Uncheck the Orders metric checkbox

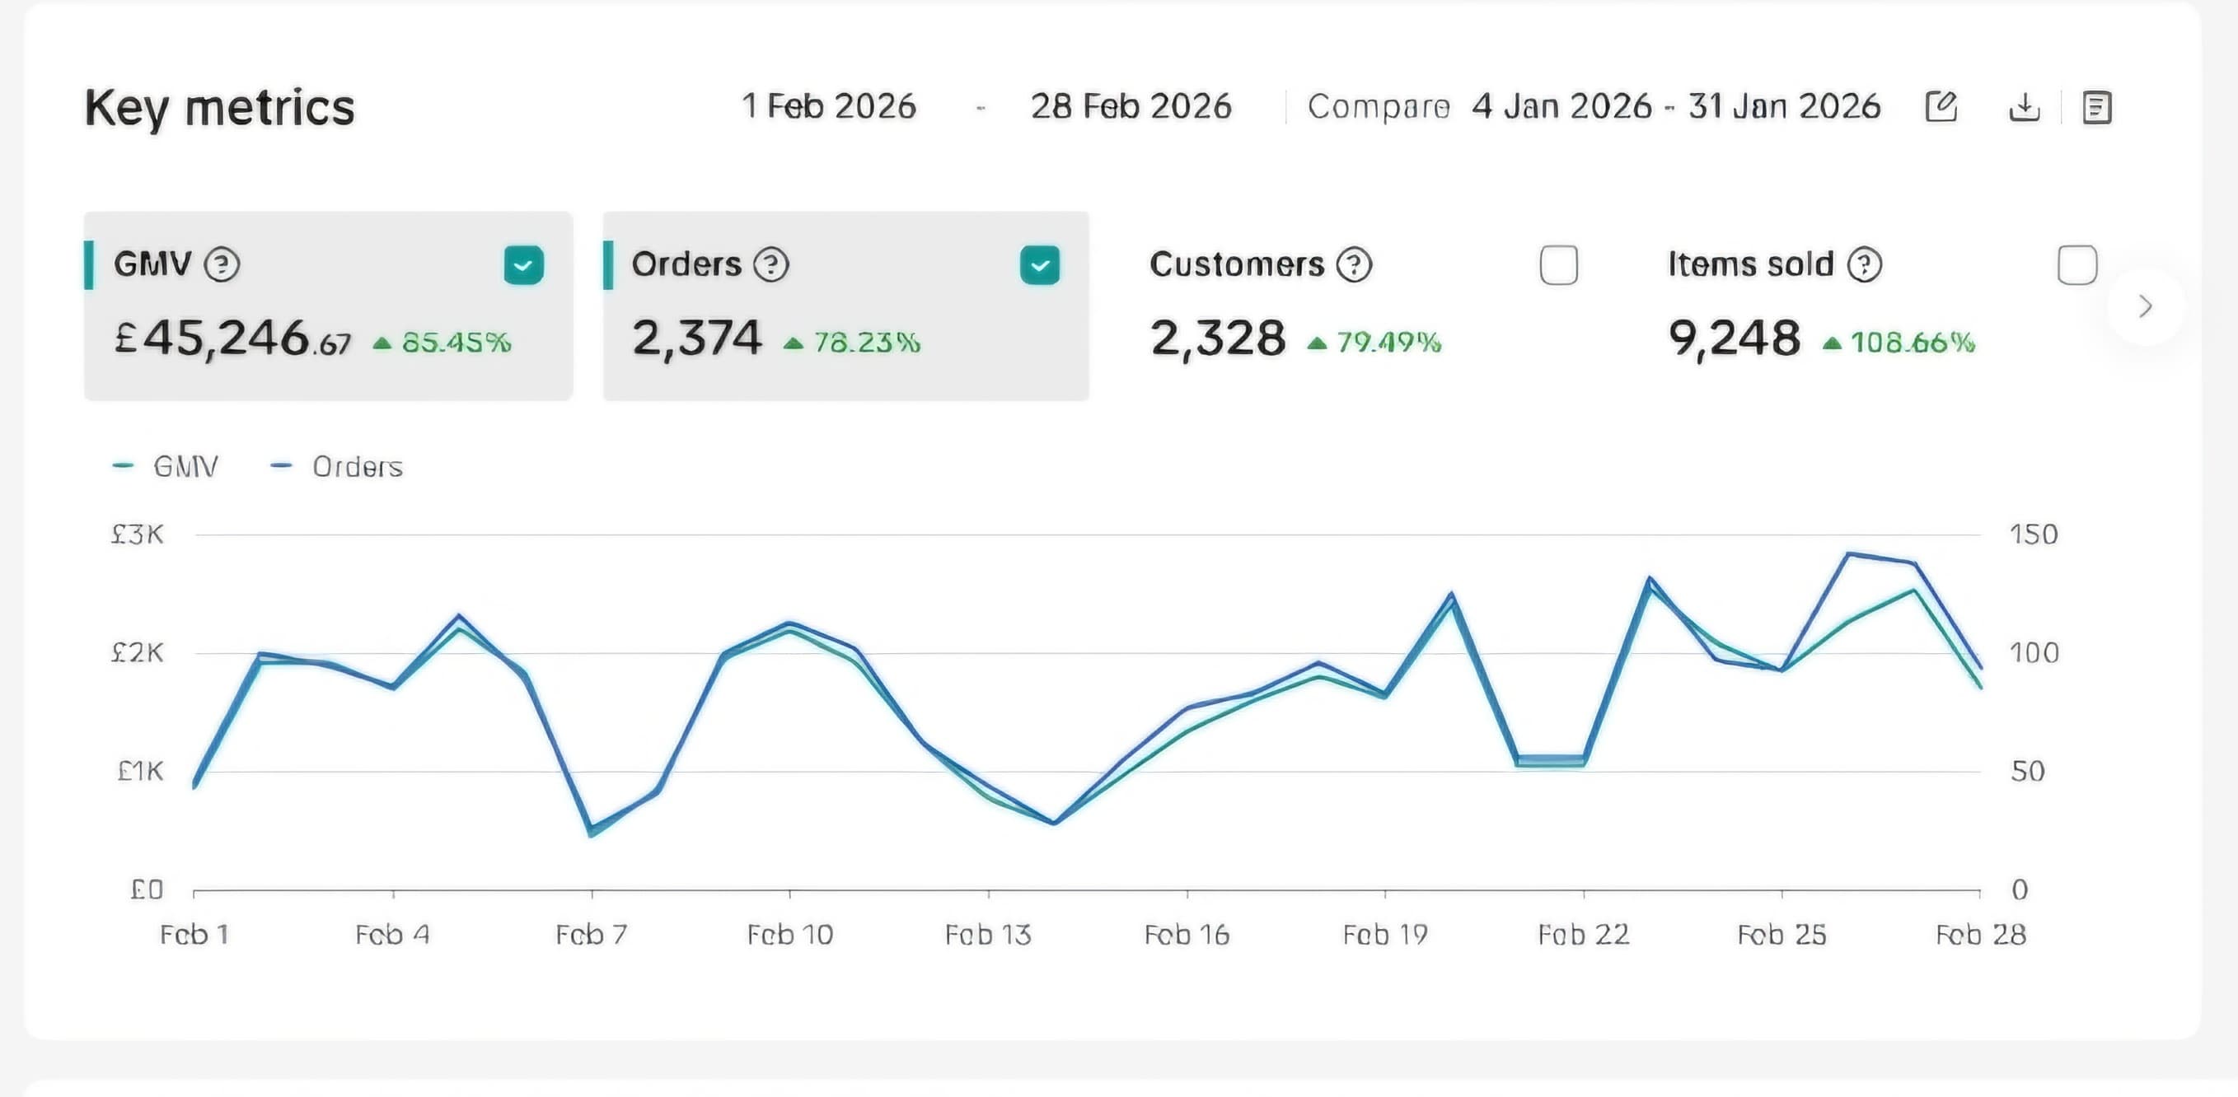(1040, 265)
